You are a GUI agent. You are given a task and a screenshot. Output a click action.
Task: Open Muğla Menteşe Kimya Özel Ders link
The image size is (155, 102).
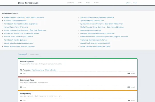pyautogui.click(x=102, y=27)
